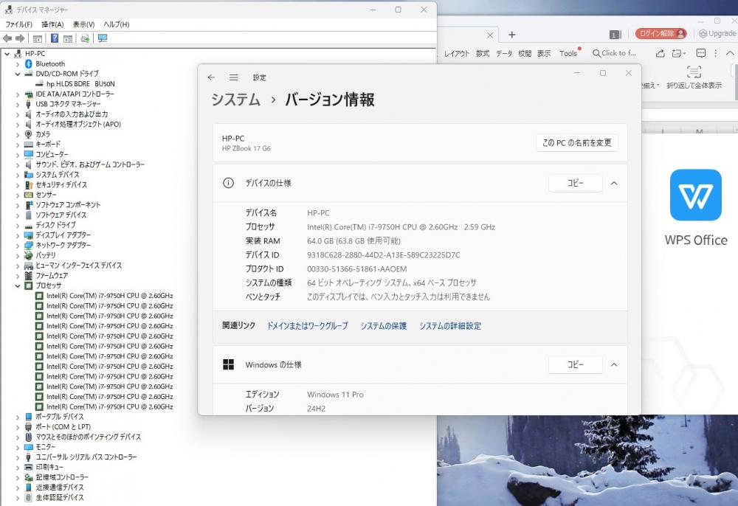Select the Bluetooth icon in the device tree
Image resolution: width=738 pixels, height=506 pixels.
click(28, 63)
